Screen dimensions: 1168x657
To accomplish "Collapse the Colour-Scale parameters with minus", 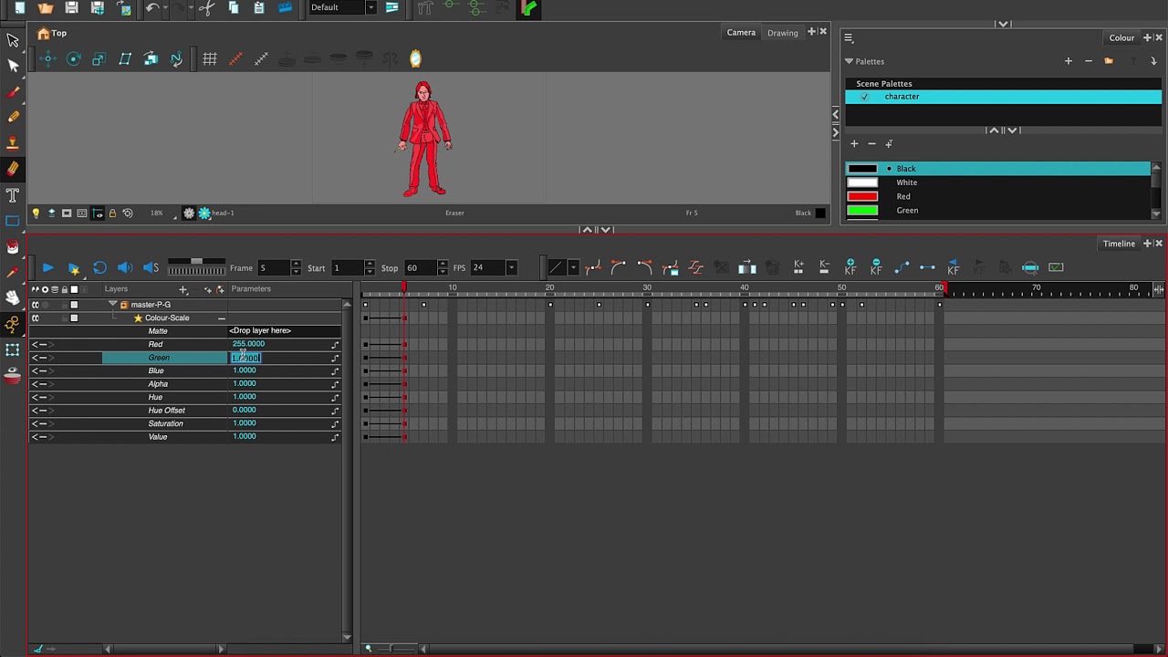I will (x=222, y=318).
